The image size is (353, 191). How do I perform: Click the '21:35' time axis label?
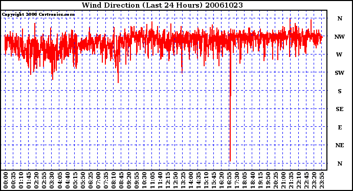point(291,180)
